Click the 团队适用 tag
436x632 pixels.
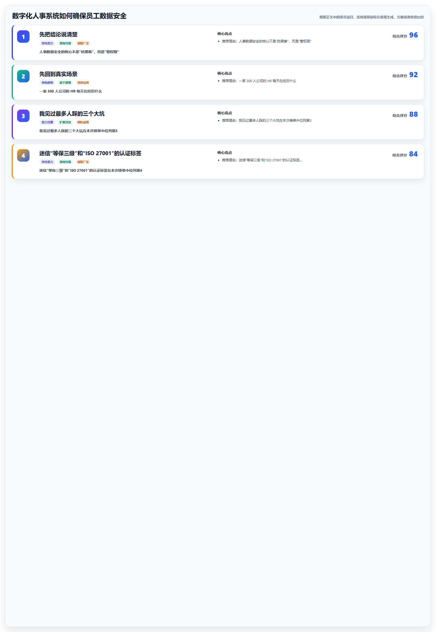(83, 123)
